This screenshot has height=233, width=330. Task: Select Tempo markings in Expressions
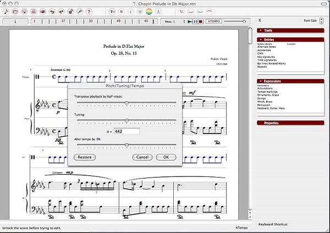tap(267, 92)
